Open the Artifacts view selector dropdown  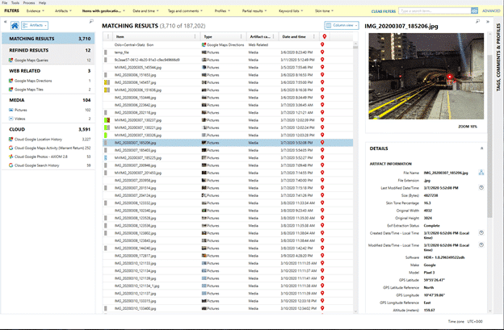click(x=35, y=25)
